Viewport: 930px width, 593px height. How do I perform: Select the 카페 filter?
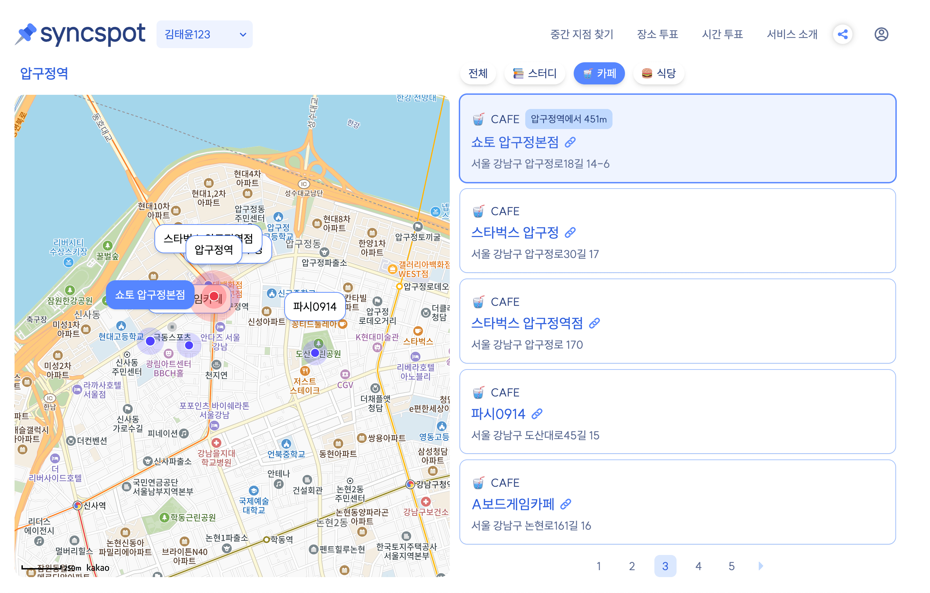pyautogui.click(x=599, y=73)
